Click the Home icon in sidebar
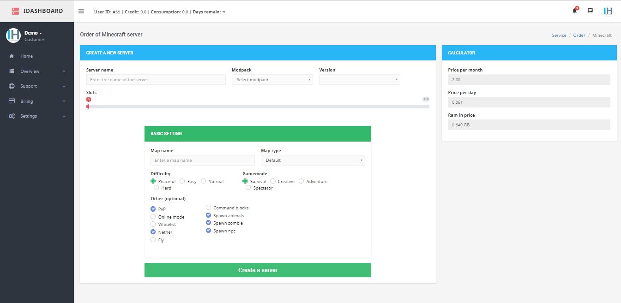The height and width of the screenshot is (303, 621). coord(12,56)
